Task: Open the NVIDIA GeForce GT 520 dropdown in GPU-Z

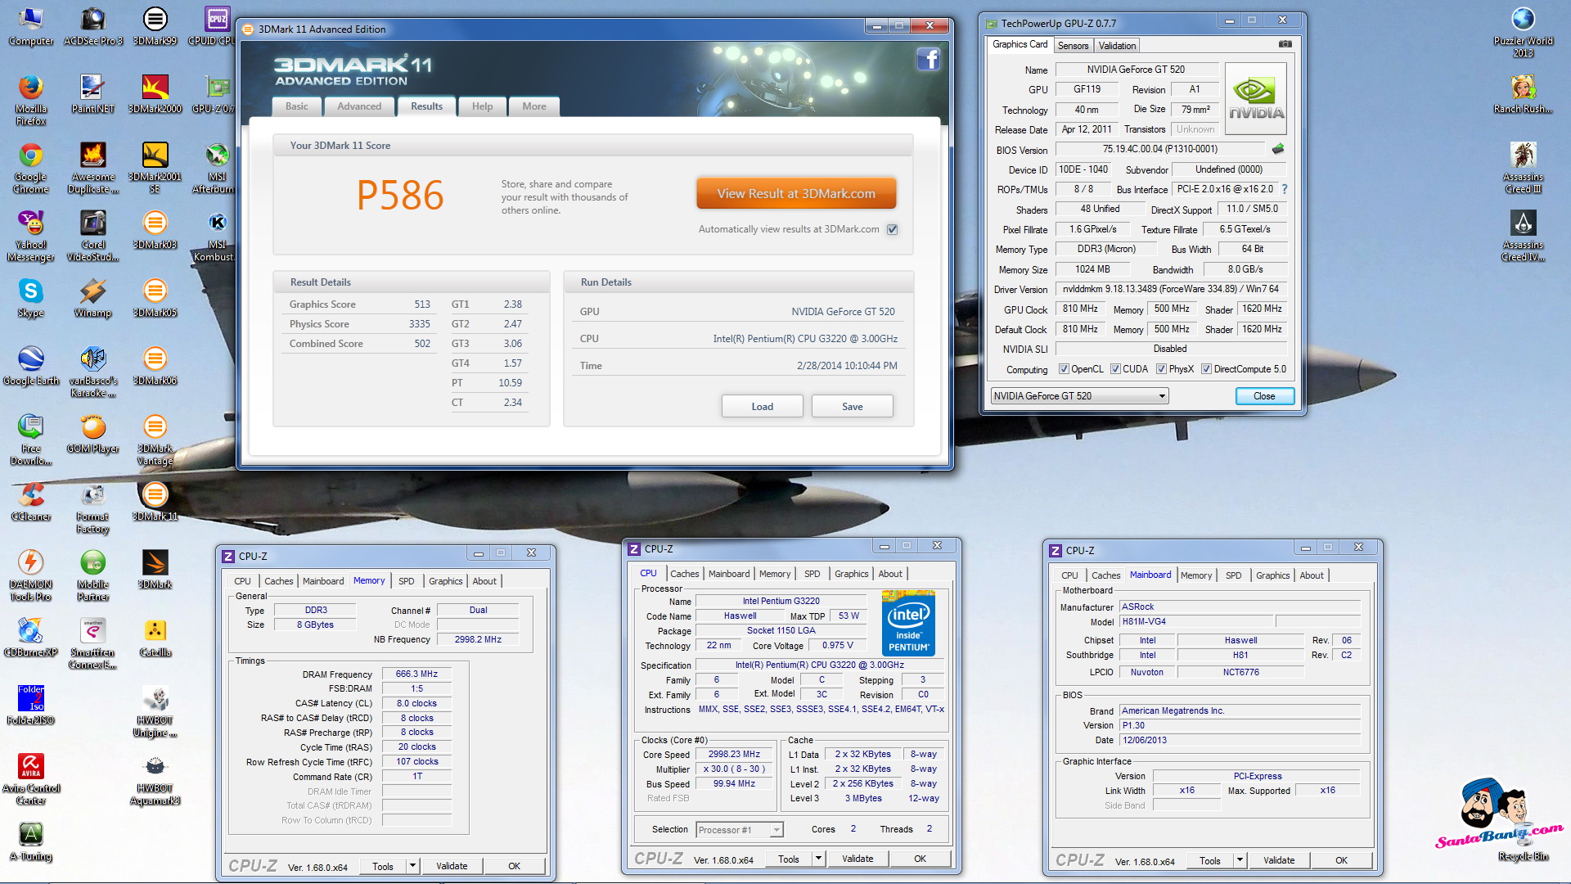Action: [1079, 396]
